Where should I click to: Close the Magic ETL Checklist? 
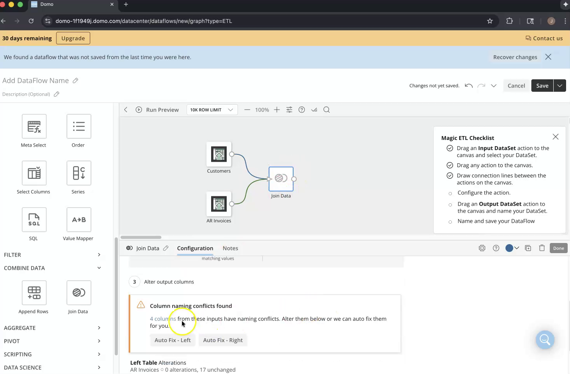(x=556, y=136)
